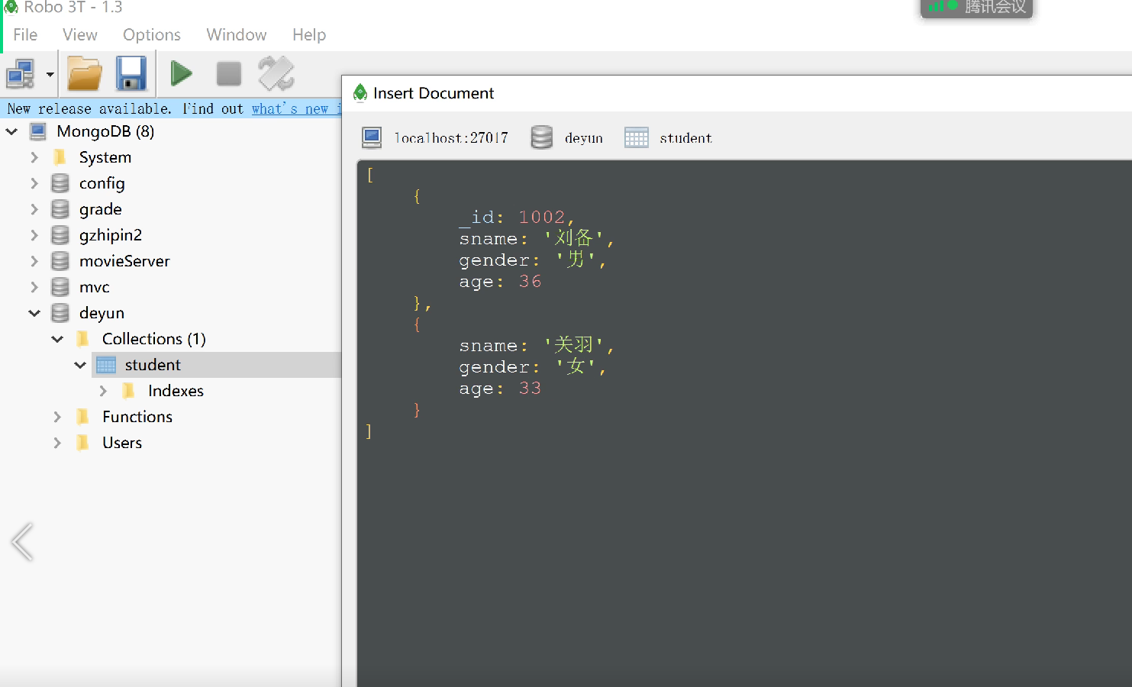This screenshot has height=687, width=1132.
Task: Click the Insert Document dialog leaf icon
Action: pyautogui.click(x=360, y=93)
